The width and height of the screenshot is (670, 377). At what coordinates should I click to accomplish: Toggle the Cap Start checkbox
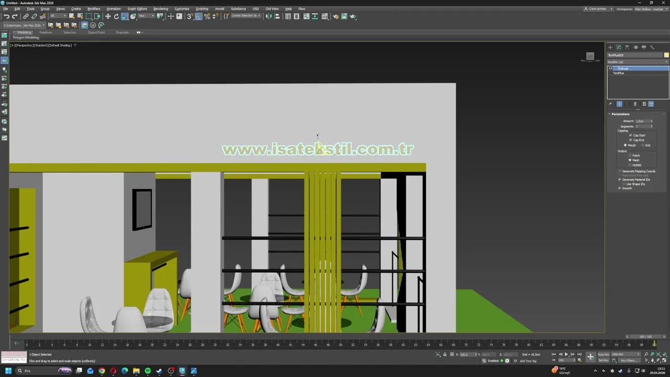tap(631, 135)
